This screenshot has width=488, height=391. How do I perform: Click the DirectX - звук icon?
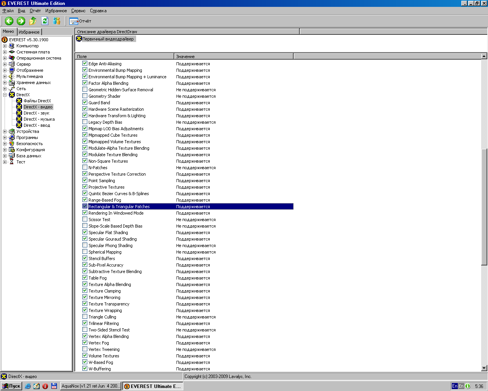(x=19, y=113)
